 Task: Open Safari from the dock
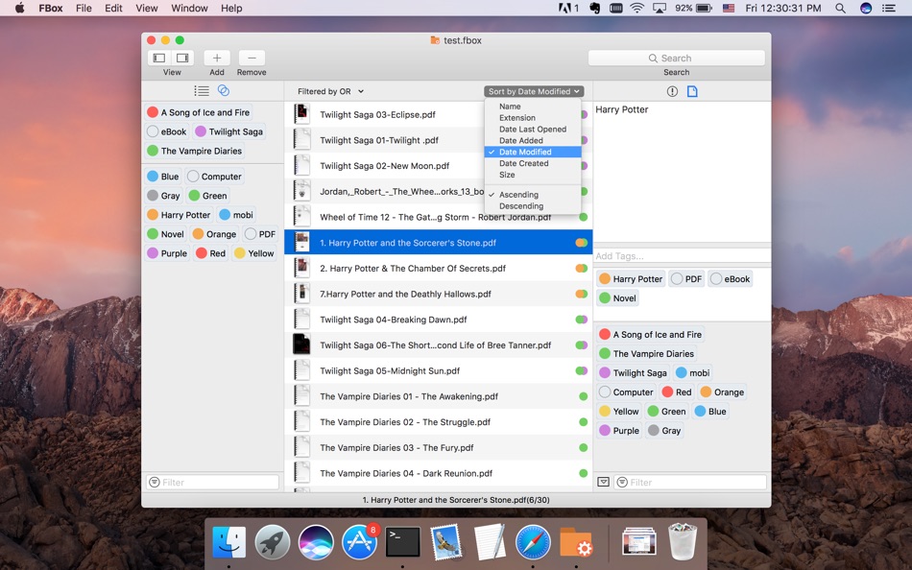click(x=533, y=542)
